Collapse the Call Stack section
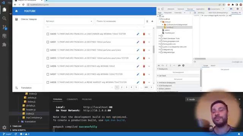 (178, 76)
